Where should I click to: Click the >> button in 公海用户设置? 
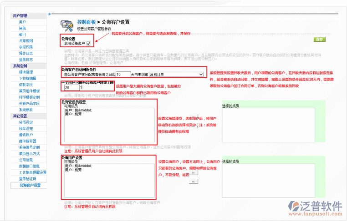click(x=194, y=173)
